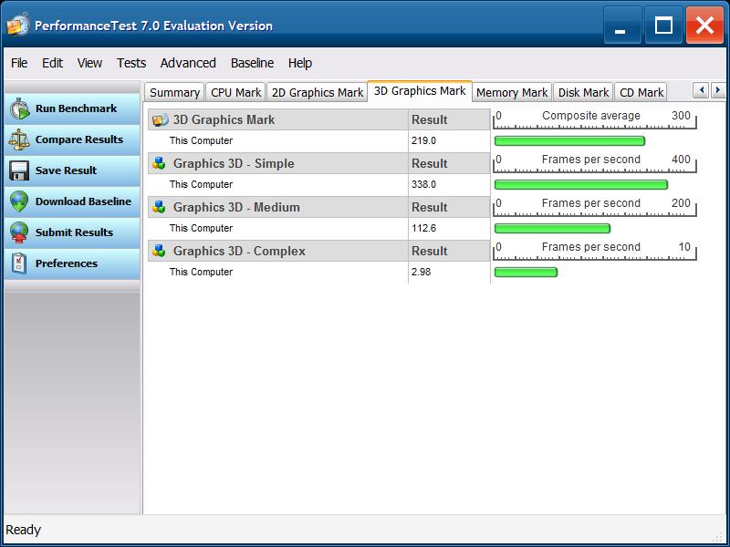Maximize the PerformanceTest window
The height and width of the screenshot is (547, 730).
pyautogui.click(x=663, y=26)
